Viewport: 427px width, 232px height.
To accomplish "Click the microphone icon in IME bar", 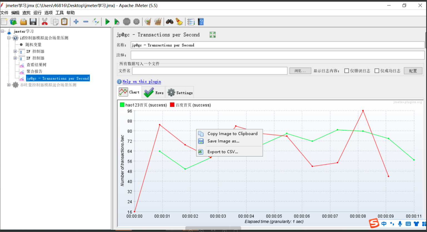I will tap(400, 224).
